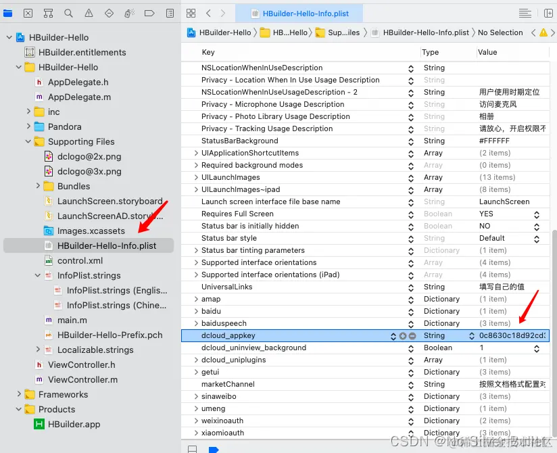Viewport: 557px width, 453px height.
Task: Collapse the Products group
Action: (19, 409)
